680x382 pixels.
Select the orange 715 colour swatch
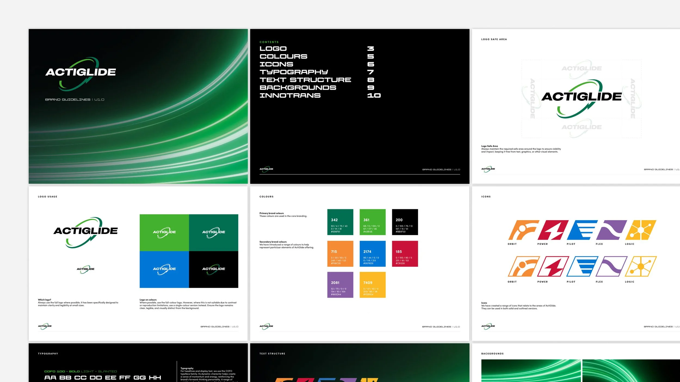pyautogui.click(x=340, y=254)
